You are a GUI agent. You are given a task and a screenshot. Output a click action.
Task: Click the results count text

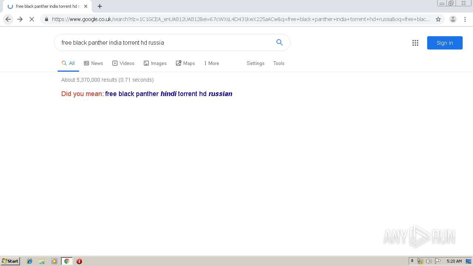108,80
